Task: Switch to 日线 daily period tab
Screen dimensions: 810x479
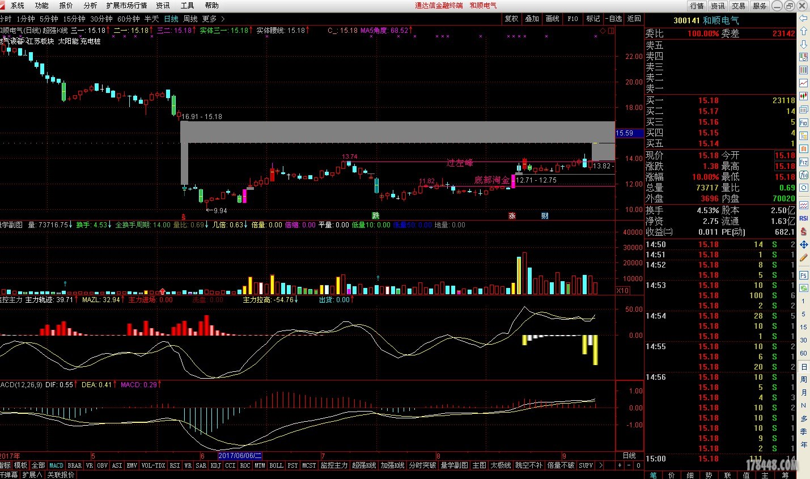Action: pos(171,19)
